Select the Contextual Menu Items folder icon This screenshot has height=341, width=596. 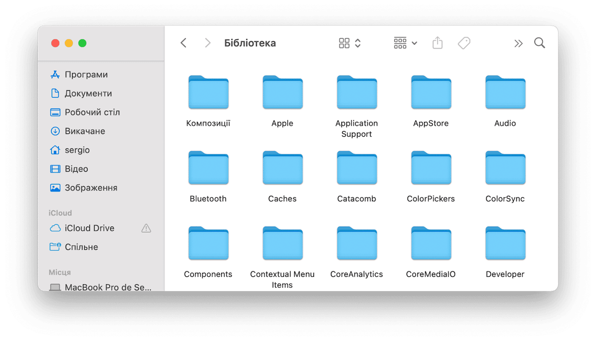click(282, 243)
